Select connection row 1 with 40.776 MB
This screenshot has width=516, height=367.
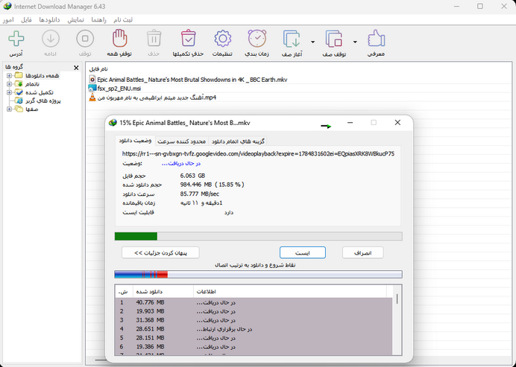coord(254,302)
